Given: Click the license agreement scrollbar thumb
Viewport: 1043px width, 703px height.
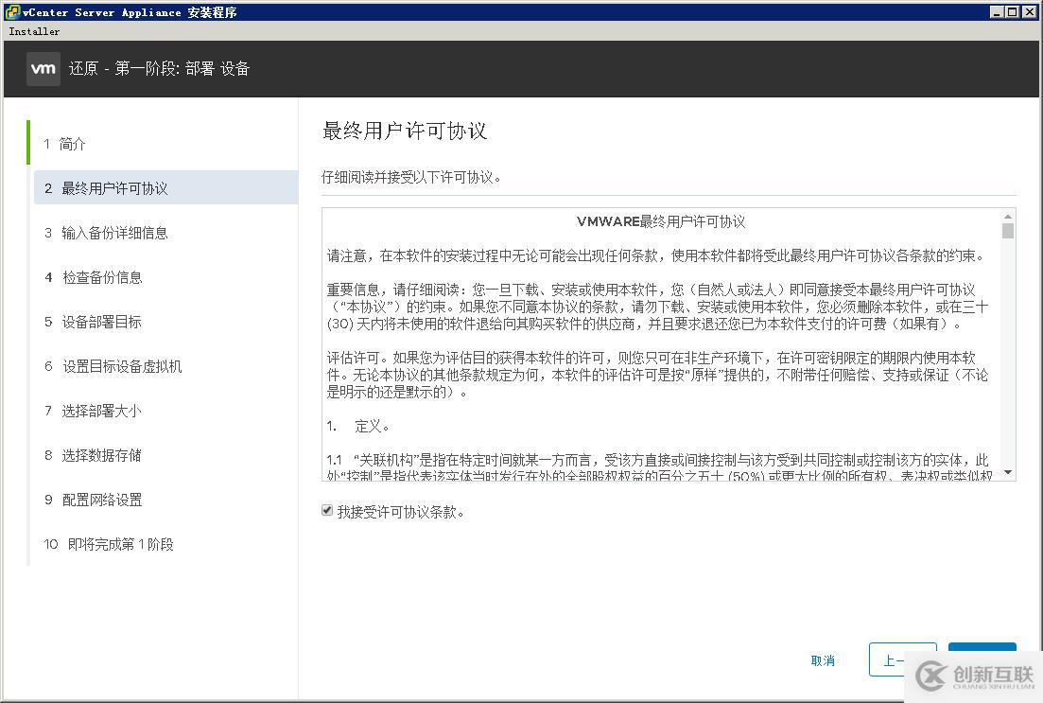Looking at the screenshot, I should click(x=1008, y=230).
